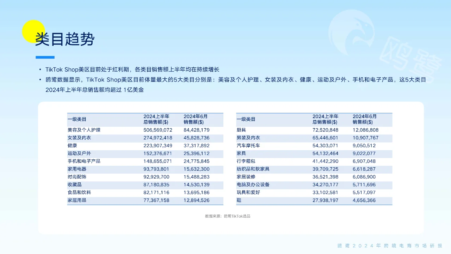Click the value 72,520,848
This screenshot has height=254, width=451.
326,130
